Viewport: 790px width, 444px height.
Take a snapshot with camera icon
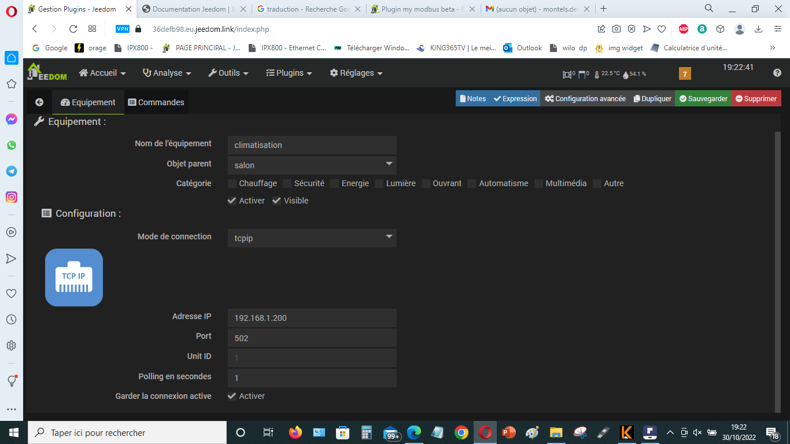coord(617,29)
